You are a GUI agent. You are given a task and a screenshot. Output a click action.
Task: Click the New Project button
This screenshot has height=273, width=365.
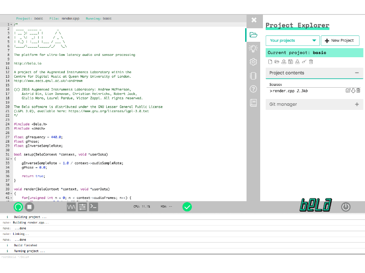click(340, 40)
